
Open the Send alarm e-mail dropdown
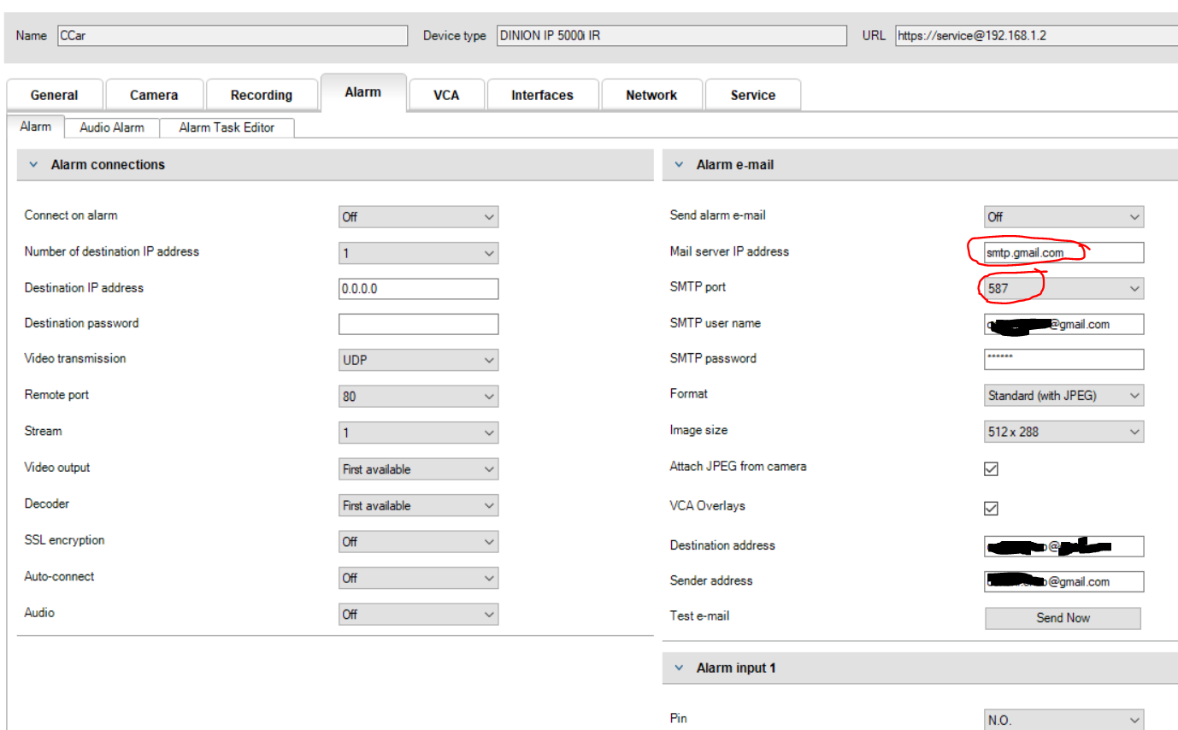click(x=1063, y=217)
